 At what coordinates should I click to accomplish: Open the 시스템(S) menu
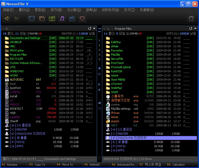pyautogui.click(x=74, y=10)
